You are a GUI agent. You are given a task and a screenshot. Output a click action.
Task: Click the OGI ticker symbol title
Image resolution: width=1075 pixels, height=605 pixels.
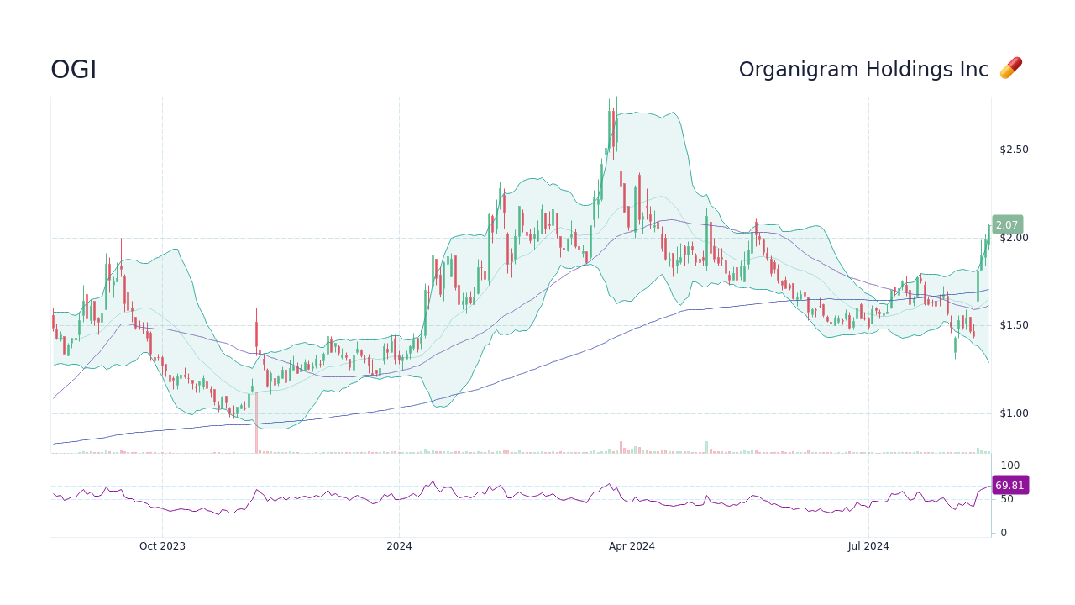[x=74, y=70]
